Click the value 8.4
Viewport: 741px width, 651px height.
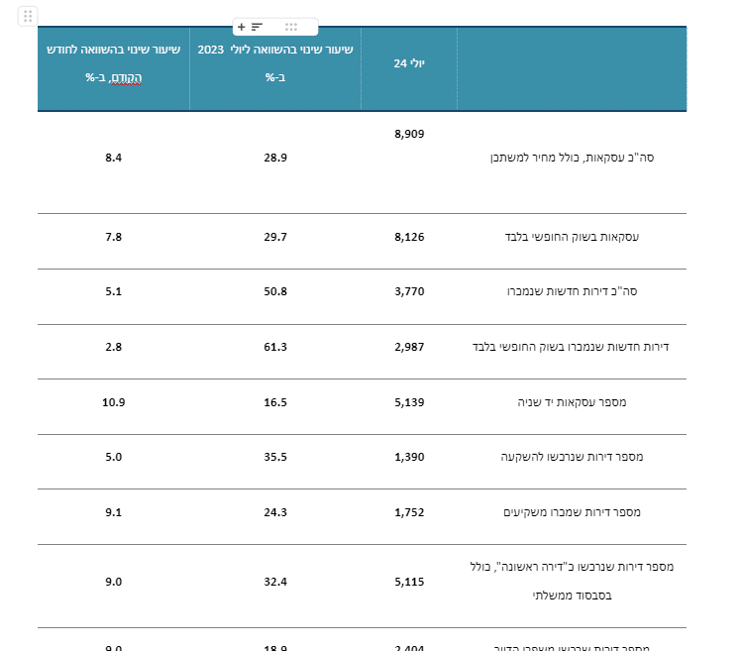coord(113,158)
